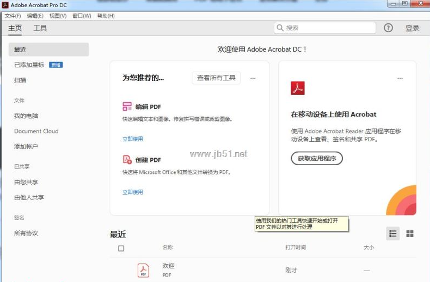Viewport: 430px width, 282px height.
Task: Click the help question mark icon
Action: tap(388, 28)
